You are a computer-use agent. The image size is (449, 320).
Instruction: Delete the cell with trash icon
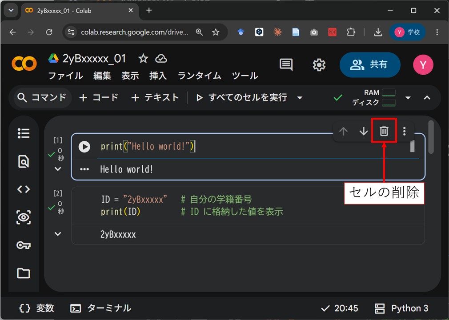[x=384, y=131]
